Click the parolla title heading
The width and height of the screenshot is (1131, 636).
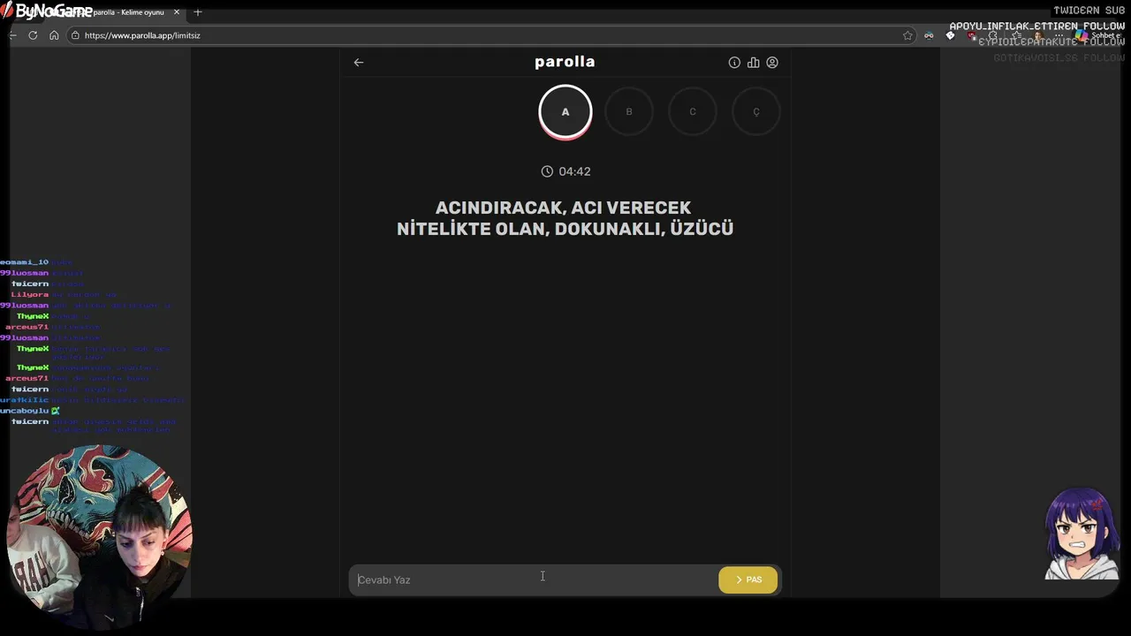click(565, 62)
